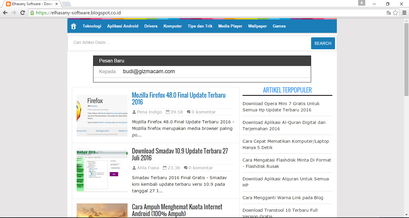Viewport: 409px width, 218px height.
Task: Open the Tips dan Trik menu
Action: pyautogui.click(x=200, y=26)
